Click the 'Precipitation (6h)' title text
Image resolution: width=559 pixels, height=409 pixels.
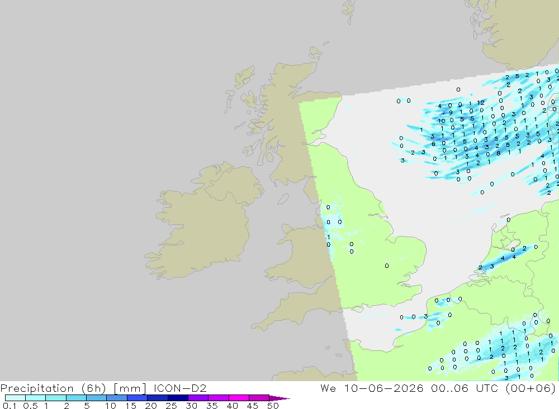coord(53,388)
